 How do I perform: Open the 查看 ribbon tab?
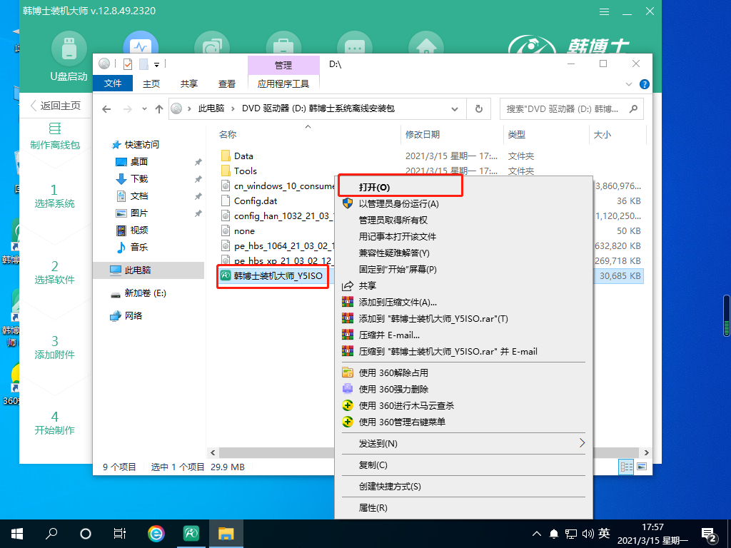point(227,83)
